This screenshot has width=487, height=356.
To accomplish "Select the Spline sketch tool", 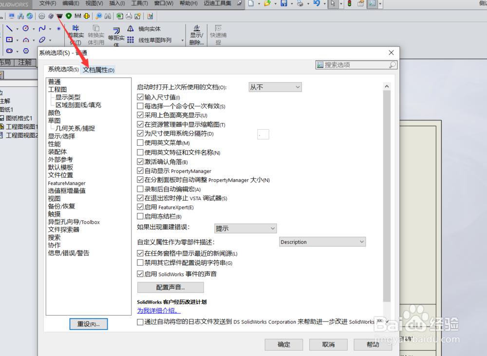I will pos(42,29).
